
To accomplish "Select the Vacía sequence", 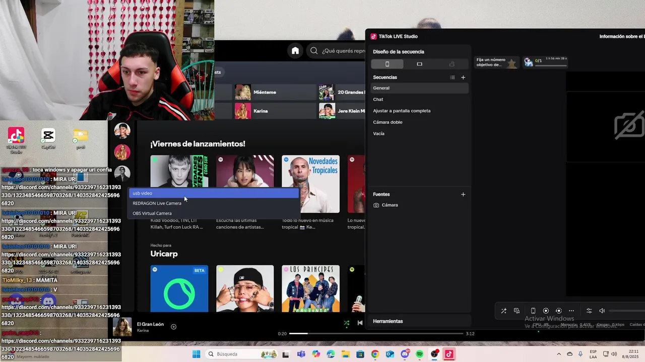I will [420, 134].
